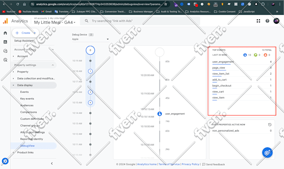Open the Explore icon in sidebar
The width and height of the screenshot is (284, 169).
(5, 51)
